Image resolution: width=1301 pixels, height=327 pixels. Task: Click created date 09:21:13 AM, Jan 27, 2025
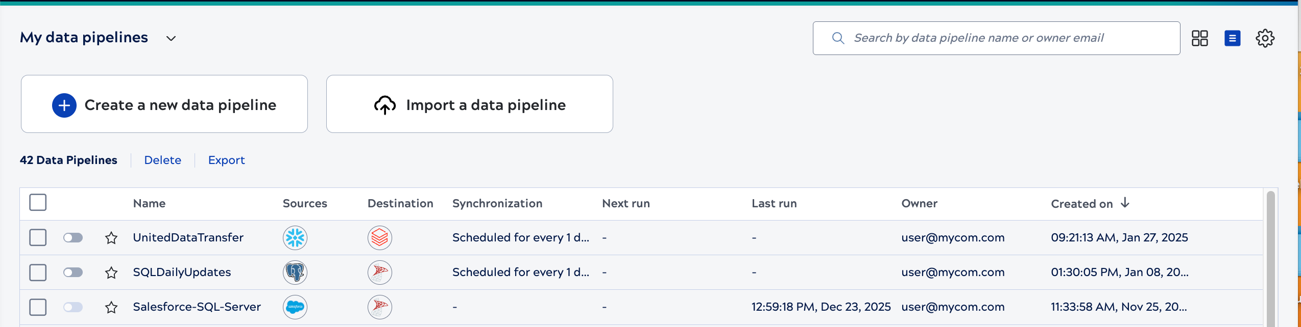click(1119, 237)
